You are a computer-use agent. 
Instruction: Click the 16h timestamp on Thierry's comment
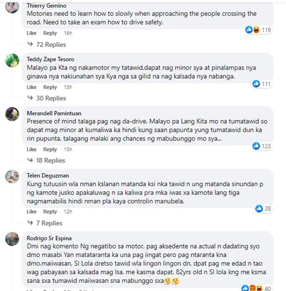pos(68,33)
